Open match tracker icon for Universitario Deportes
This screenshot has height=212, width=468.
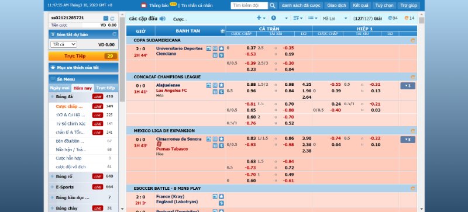point(215,48)
